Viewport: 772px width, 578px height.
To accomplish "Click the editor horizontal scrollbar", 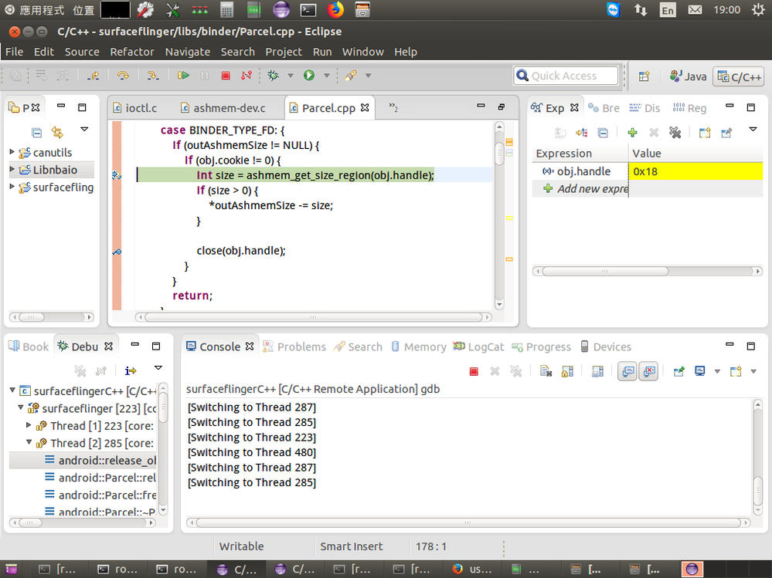I will (x=313, y=317).
